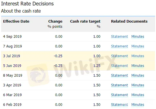Open the 8 May 2019 Statement link
Viewport: 156px width, 109px height.
pyautogui.click(x=119, y=76)
